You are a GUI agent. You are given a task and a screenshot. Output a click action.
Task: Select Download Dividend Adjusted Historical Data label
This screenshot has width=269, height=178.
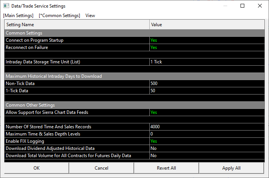point(77,148)
